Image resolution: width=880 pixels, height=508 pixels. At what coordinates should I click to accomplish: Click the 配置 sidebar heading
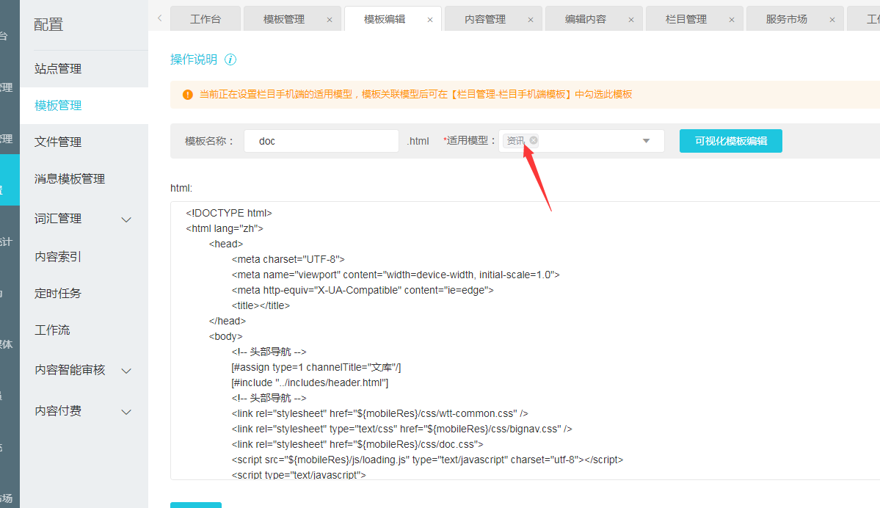point(48,25)
